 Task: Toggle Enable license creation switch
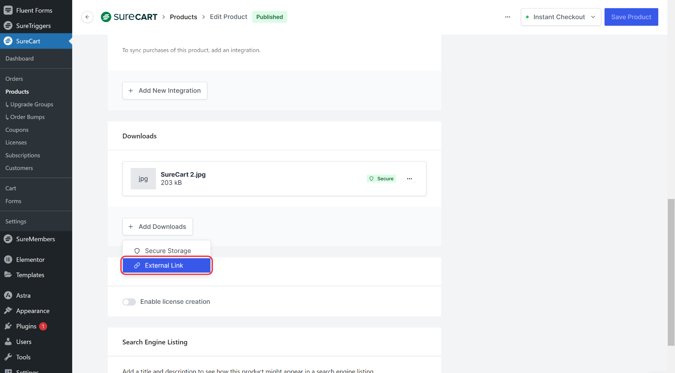click(x=129, y=302)
